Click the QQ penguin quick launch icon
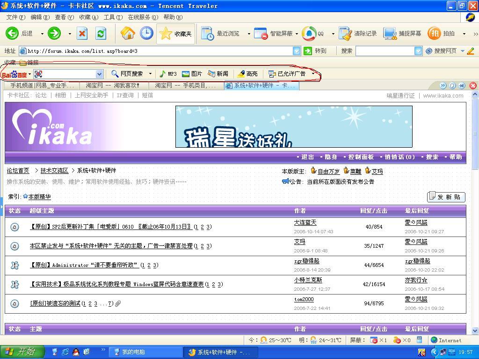The width and height of the screenshot is (479, 359). 76,352
